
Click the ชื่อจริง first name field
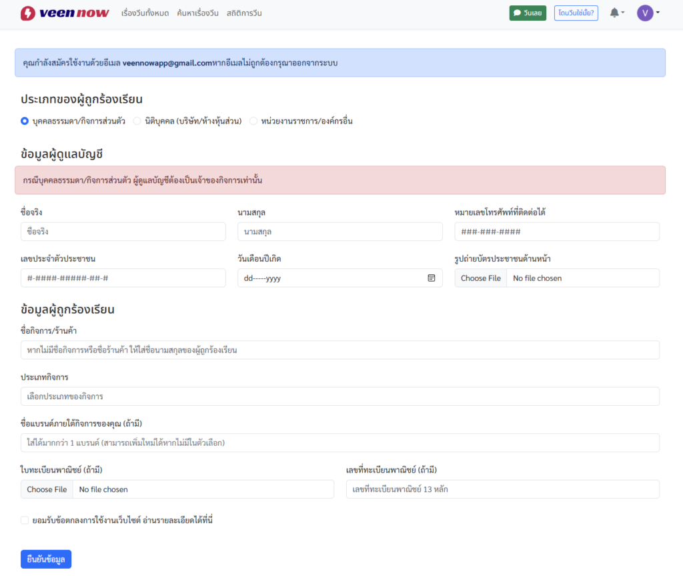click(x=123, y=232)
